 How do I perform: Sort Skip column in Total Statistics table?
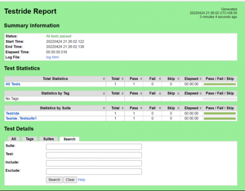(178, 79)
